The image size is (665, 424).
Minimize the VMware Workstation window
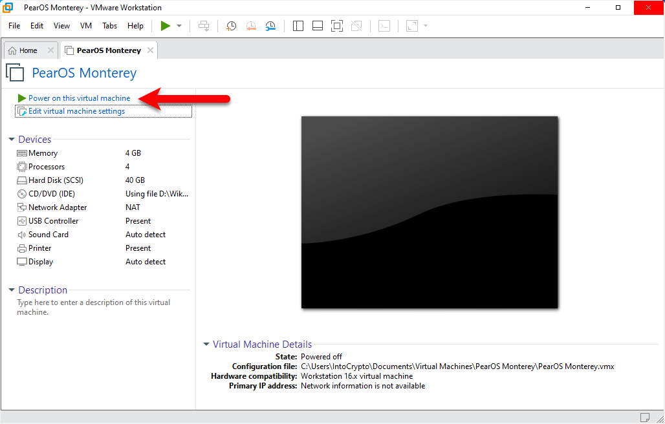tap(587, 8)
